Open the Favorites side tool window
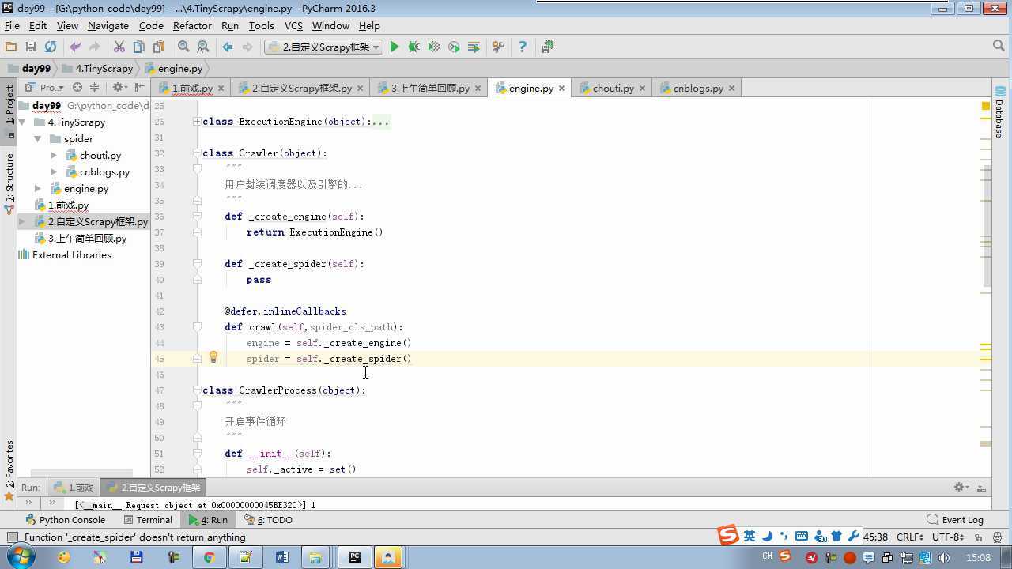The height and width of the screenshot is (569, 1012). [x=9, y=469]
